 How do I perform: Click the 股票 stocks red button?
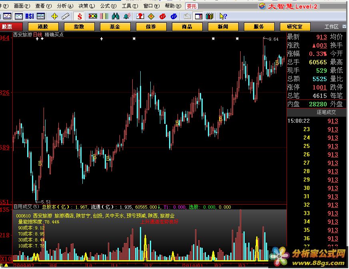7,27
